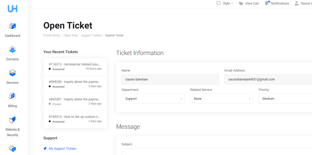The height and width of the screenshot is (155, 312).
Task: Open the Dashboard sidebar icon
Action: [12, 26]
